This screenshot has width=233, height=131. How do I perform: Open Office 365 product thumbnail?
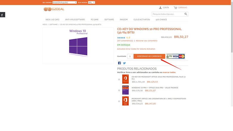(x=125, y=101)
